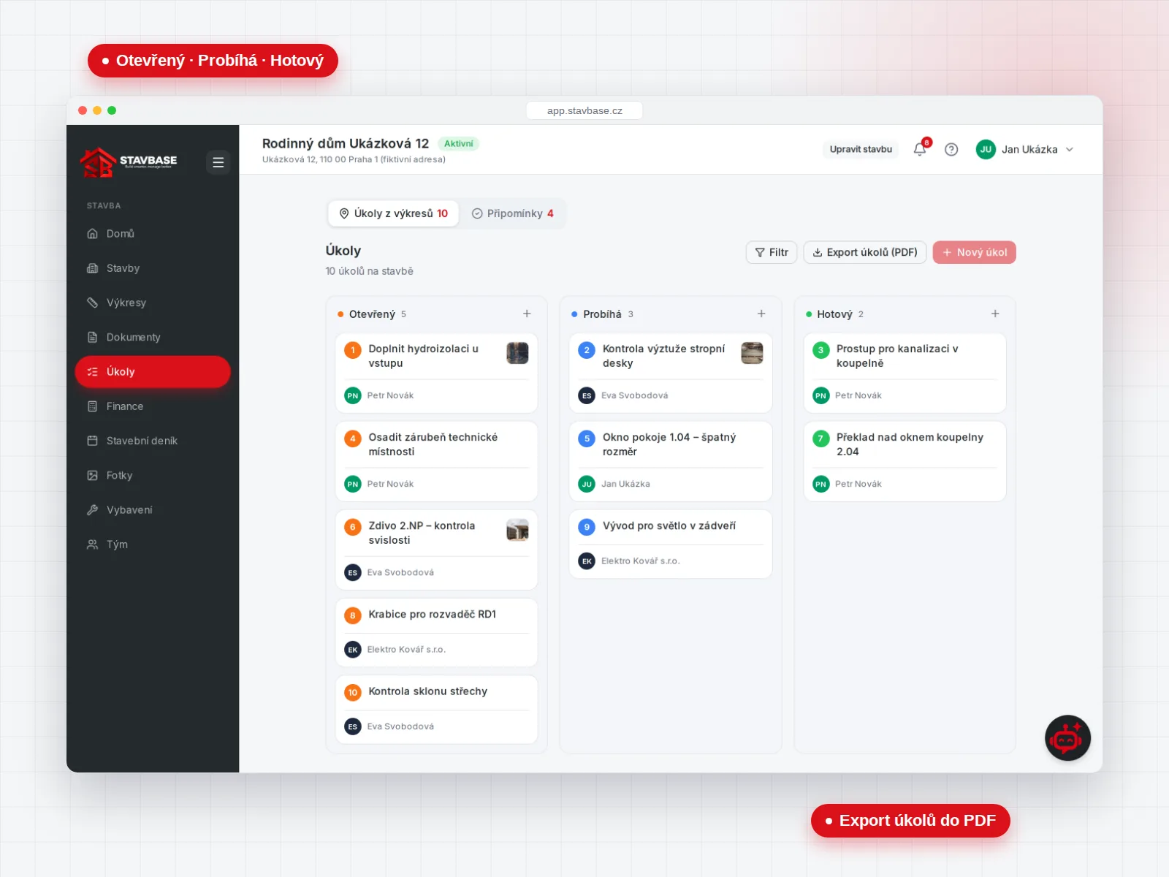Select Úkoly in the sidebar
This screenshot has width=1169, height=877.
point(153,371)
